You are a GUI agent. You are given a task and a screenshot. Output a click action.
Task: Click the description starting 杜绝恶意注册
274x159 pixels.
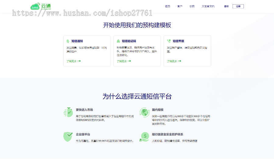(x=137, y=51)
